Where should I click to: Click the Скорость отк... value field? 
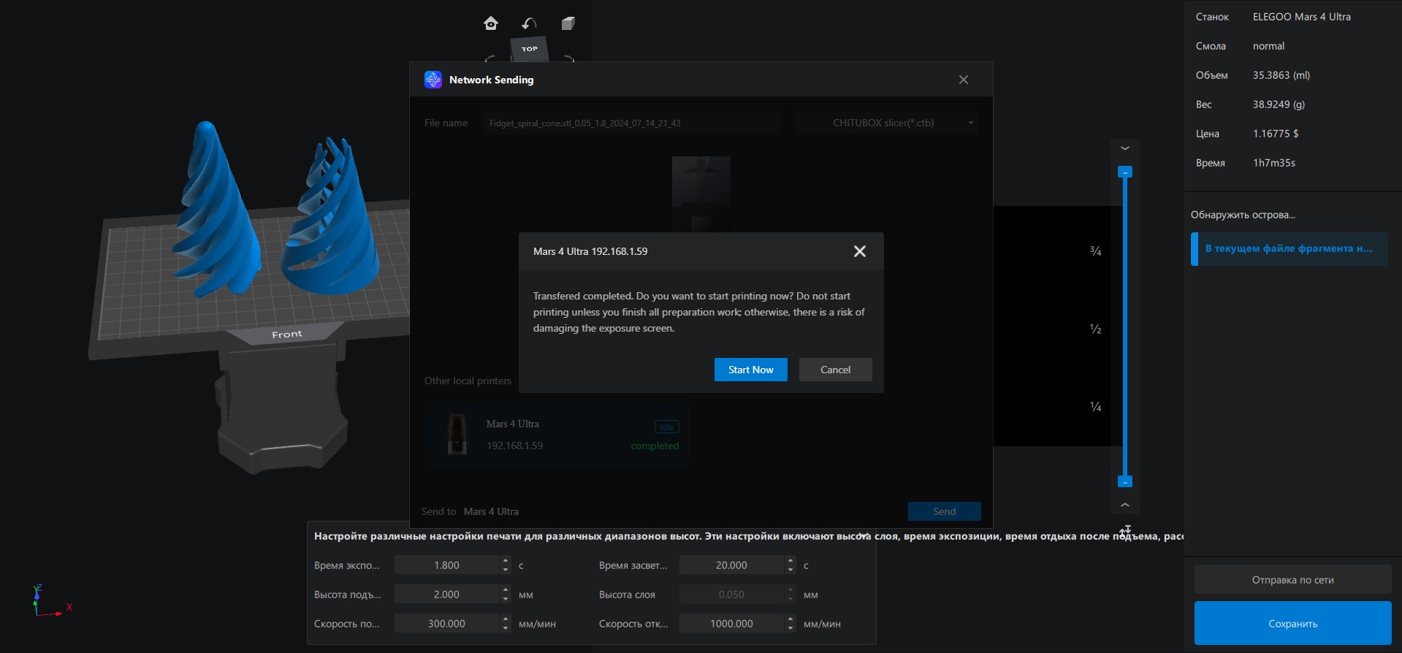[731, 624]
